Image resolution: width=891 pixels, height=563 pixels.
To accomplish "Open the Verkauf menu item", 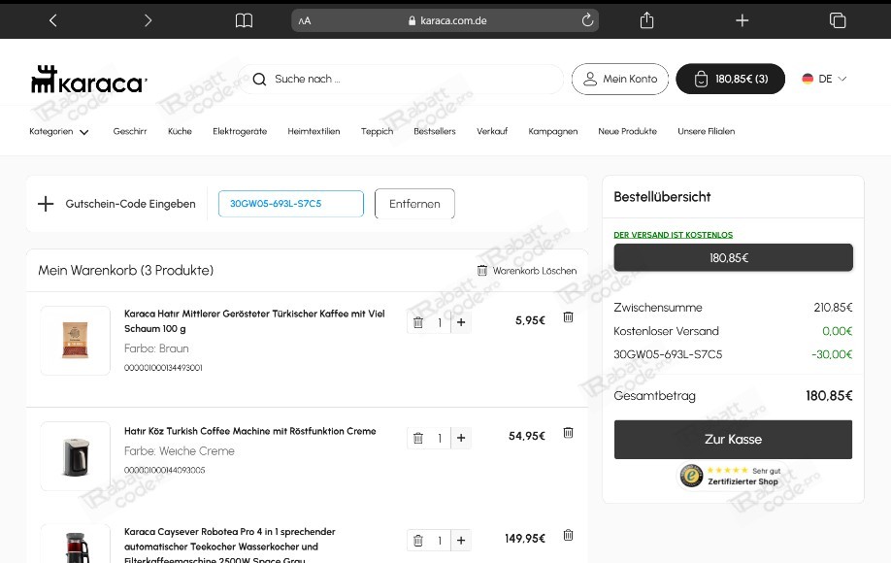I will 492,131.
